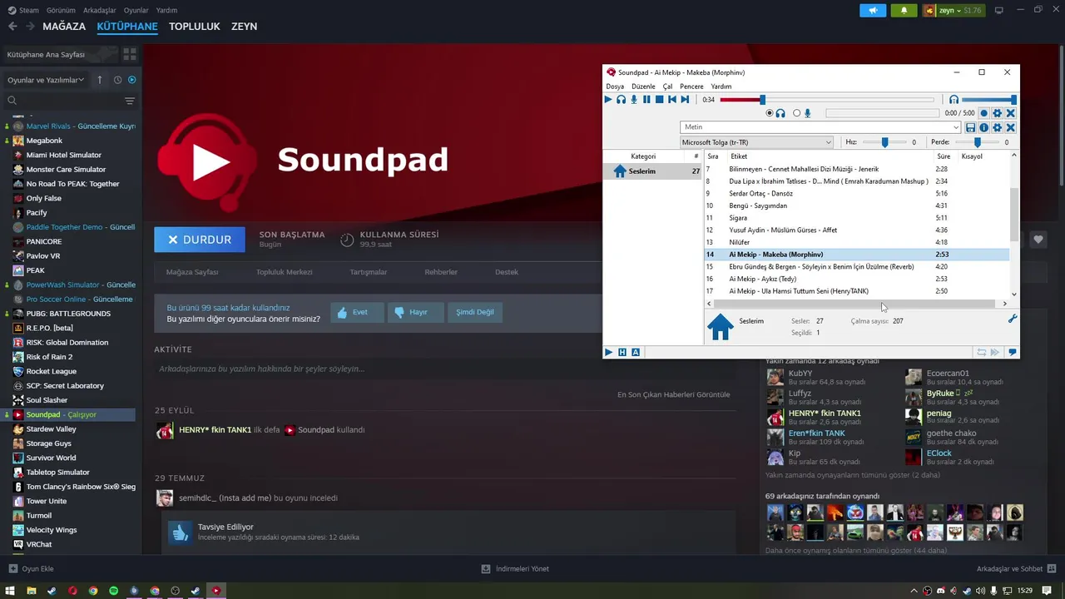
Task: Open İndirmeleri Yönet link
Action: tap(515, 569)
